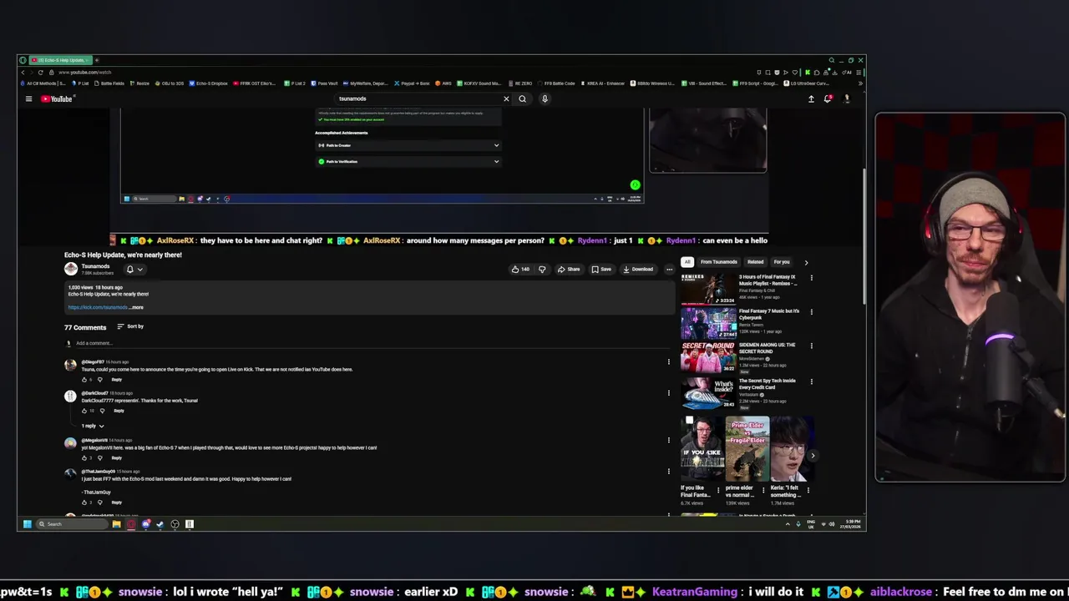This screenshot has width=1069, height=601.
Task: Open 3 Hours of Final Fantasy IX thumbnail
Action: (x=708, y=289)
